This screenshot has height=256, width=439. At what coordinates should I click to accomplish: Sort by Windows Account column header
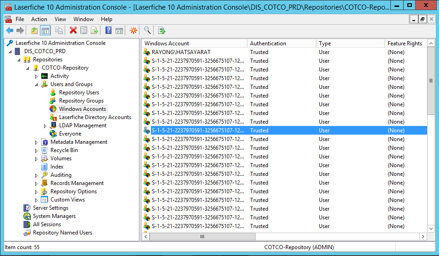(194, 44)
